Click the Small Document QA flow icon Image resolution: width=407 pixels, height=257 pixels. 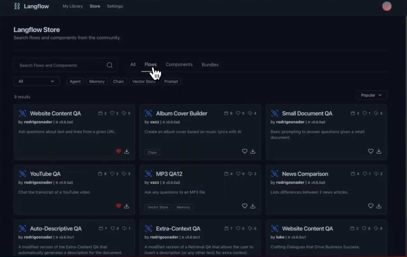point(275,113)
